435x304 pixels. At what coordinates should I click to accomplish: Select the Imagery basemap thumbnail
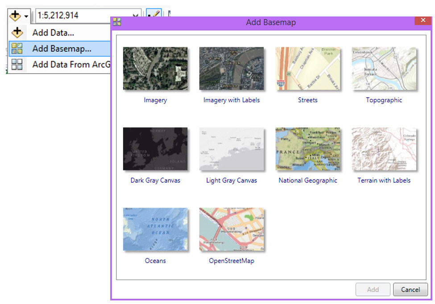point(155,68)
